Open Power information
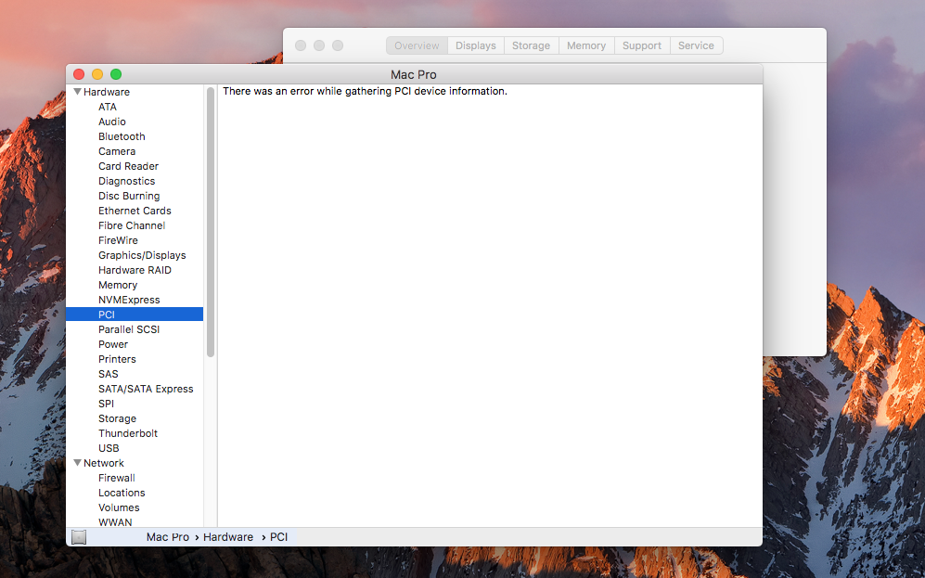The width and height of the screenshot is (925, 578). 112,344
